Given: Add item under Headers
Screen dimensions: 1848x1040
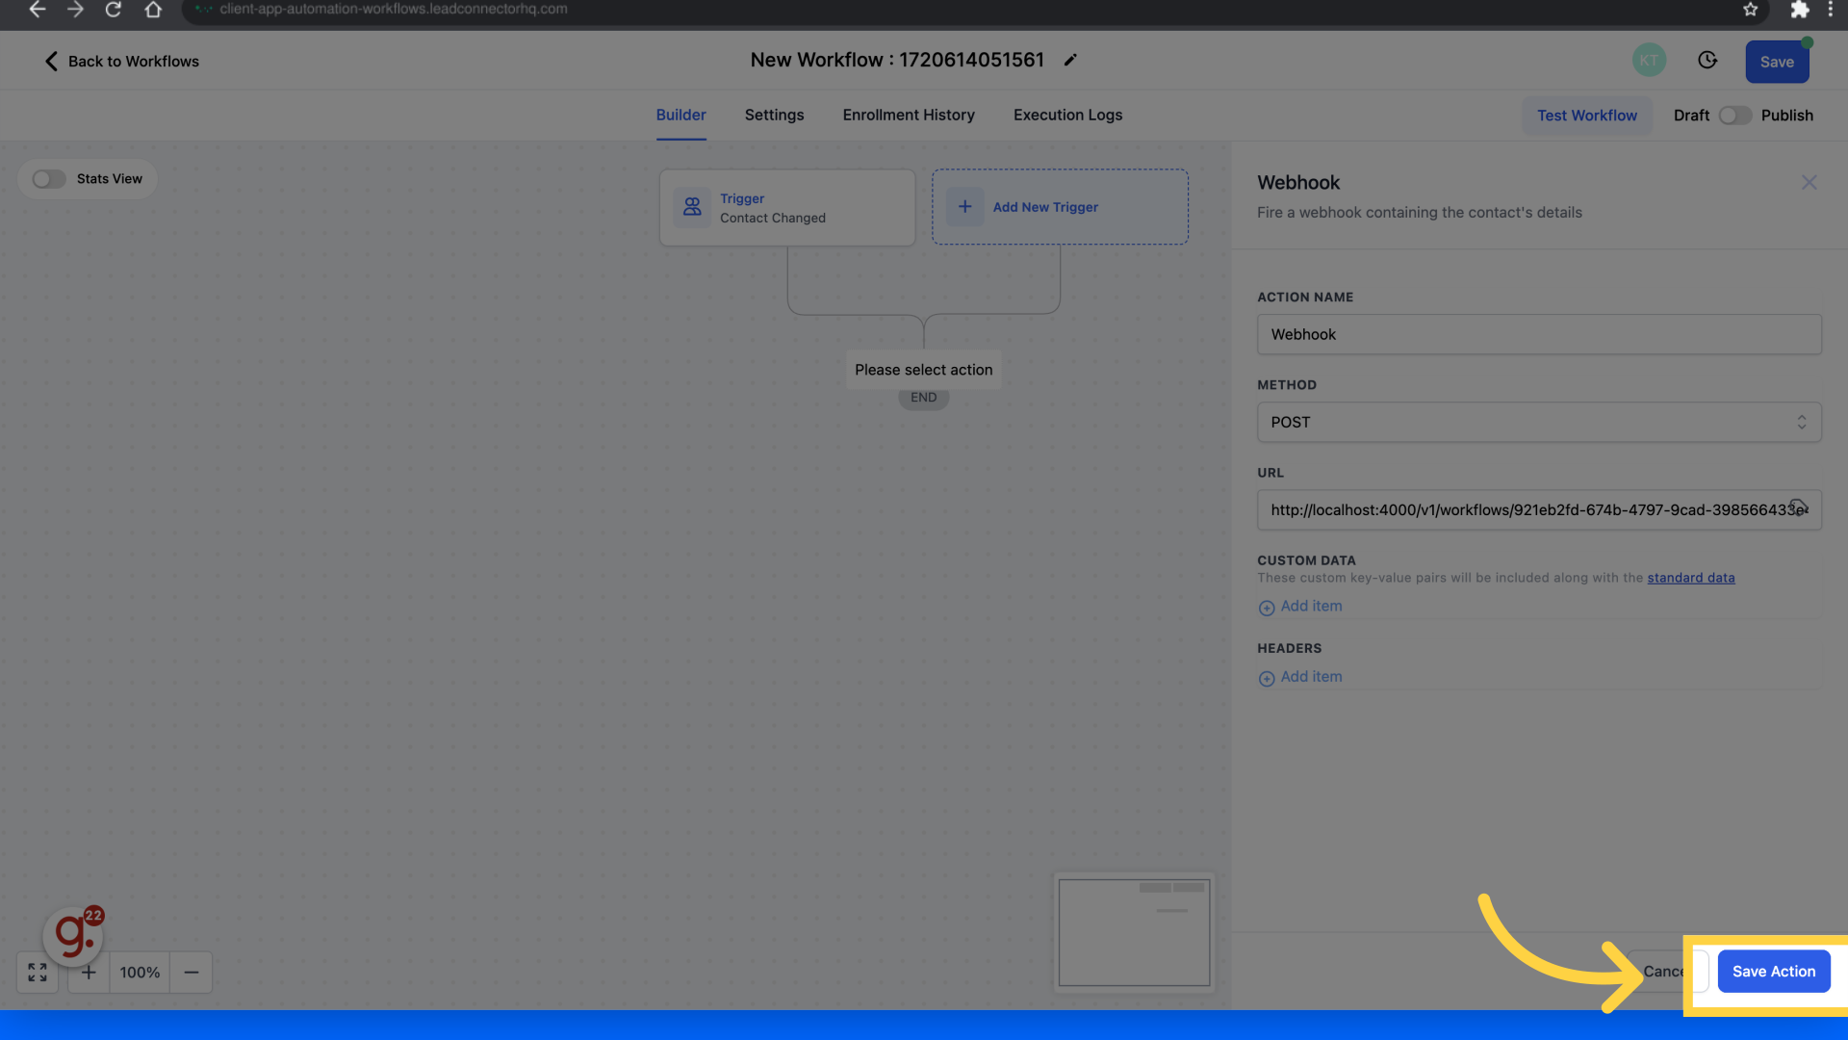Looking at the screenshot, I should click(1300, 677).
